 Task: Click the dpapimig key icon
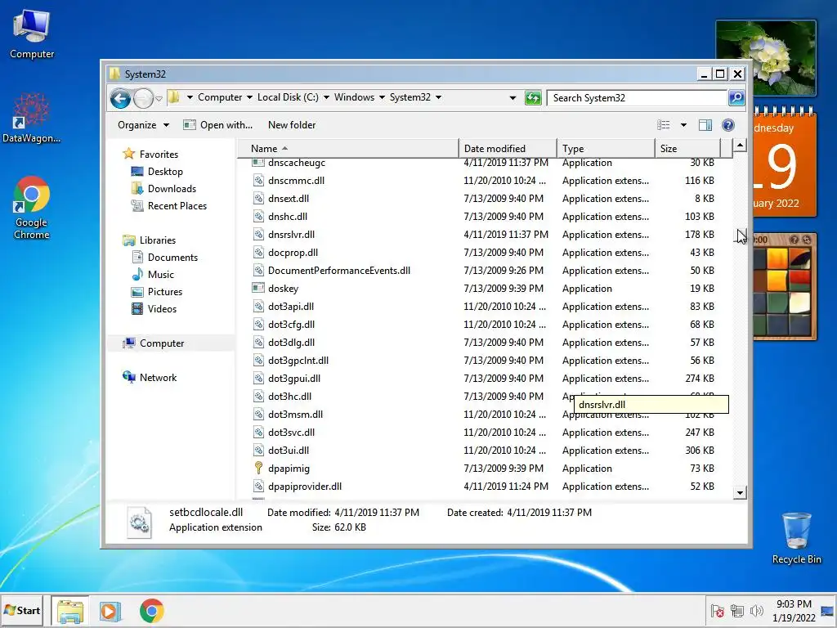point(258,469)
